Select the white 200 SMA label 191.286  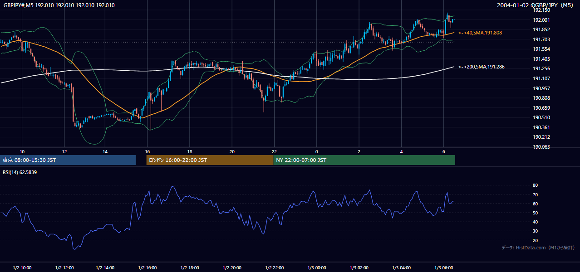click(x=482, y=67)
